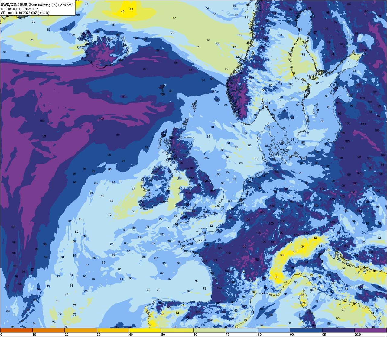The height and width of the screenshot is (337, 387).
Task: Click the humidity value 33 near the French Riviera
Action: click(276, 277)
